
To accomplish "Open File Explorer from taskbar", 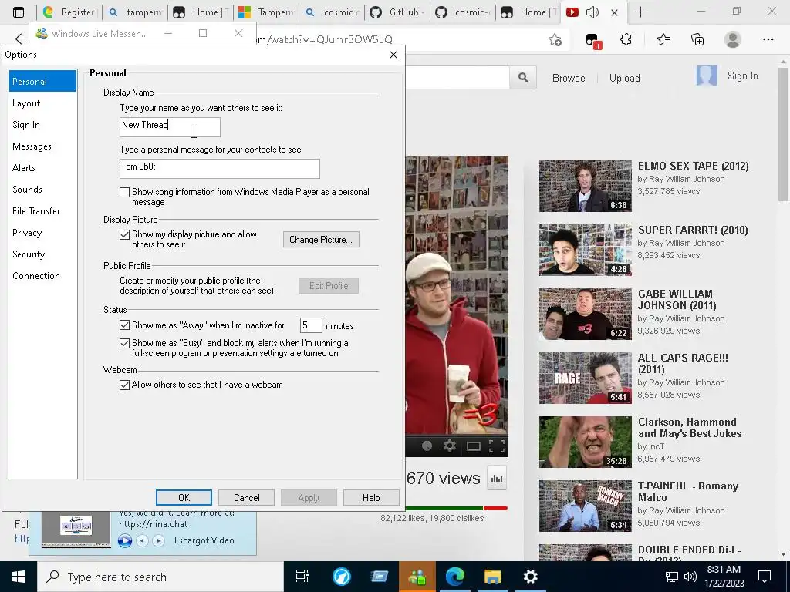I will click(493, 577).
